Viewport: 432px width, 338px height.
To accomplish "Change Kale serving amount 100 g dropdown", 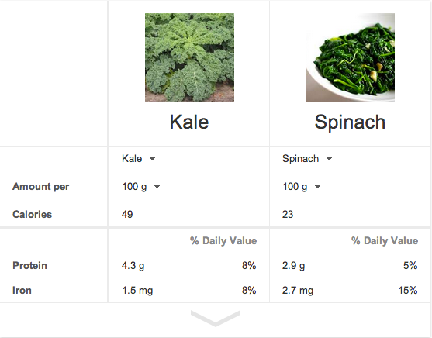I will pos(141,187).
